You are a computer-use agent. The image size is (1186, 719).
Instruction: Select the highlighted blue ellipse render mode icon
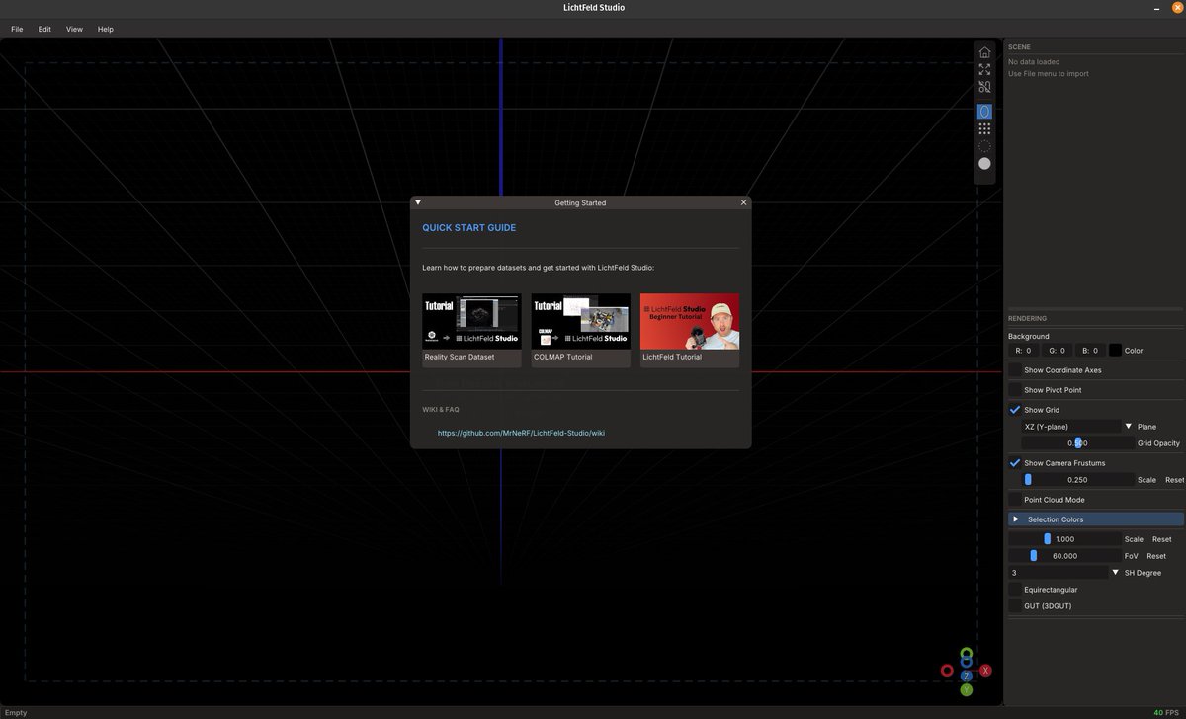(984, 112)
